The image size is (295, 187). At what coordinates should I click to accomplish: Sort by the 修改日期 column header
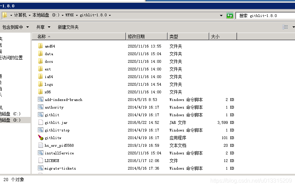coord(146,36)
